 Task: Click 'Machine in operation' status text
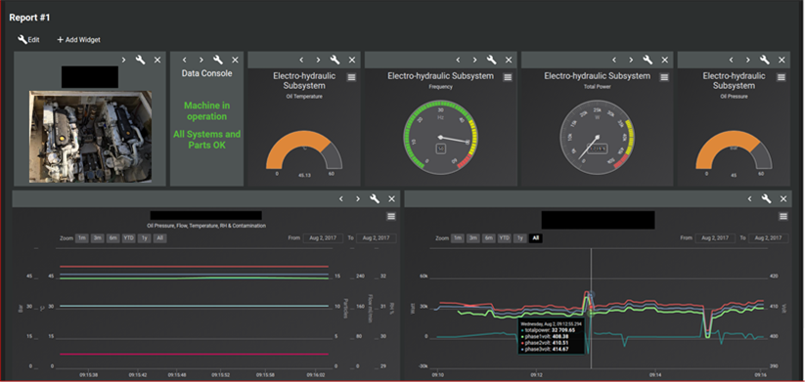click(x=207, y=110)
